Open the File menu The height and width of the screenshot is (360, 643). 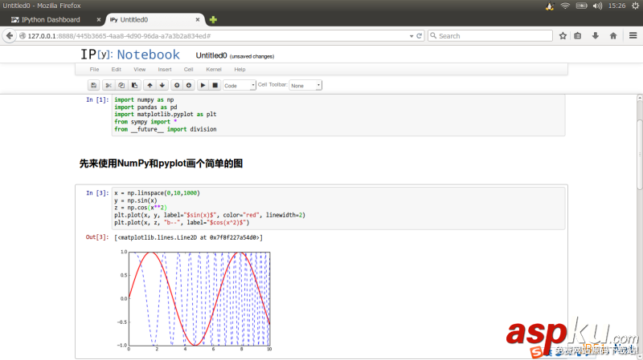tap(94, 70)
